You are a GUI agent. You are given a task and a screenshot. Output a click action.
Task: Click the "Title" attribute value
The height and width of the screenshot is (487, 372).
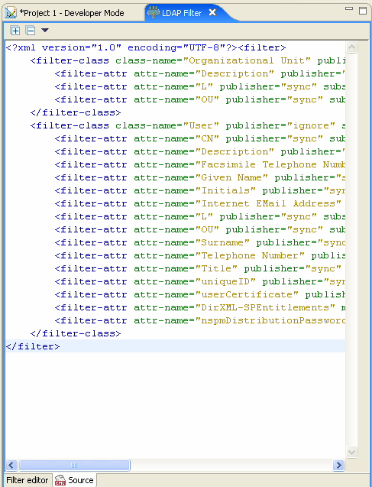click(216, 268)
